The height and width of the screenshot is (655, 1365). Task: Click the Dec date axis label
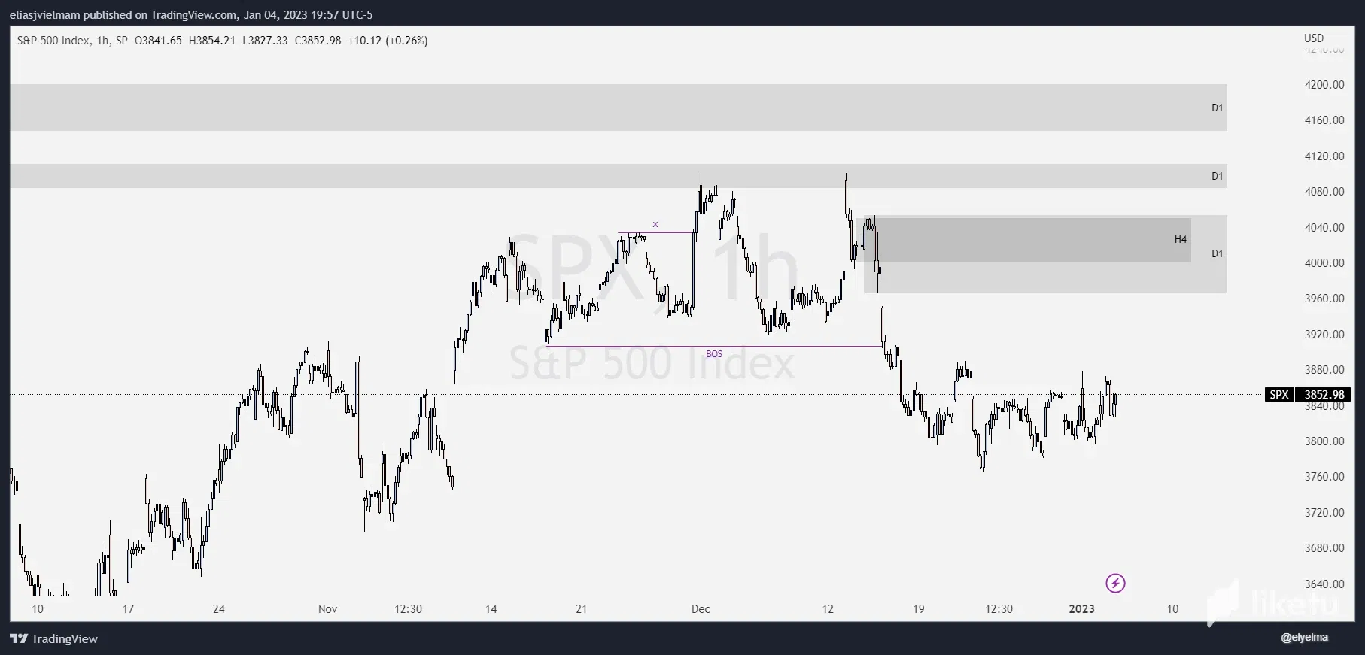(x=701, y=609)
